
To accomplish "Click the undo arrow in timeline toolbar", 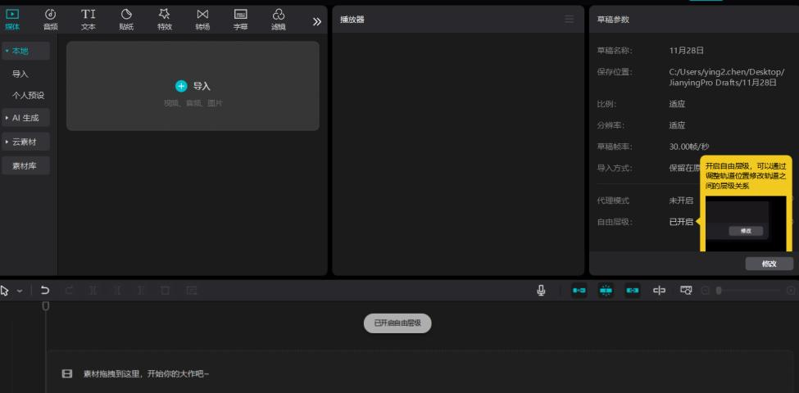I will 45,291.
